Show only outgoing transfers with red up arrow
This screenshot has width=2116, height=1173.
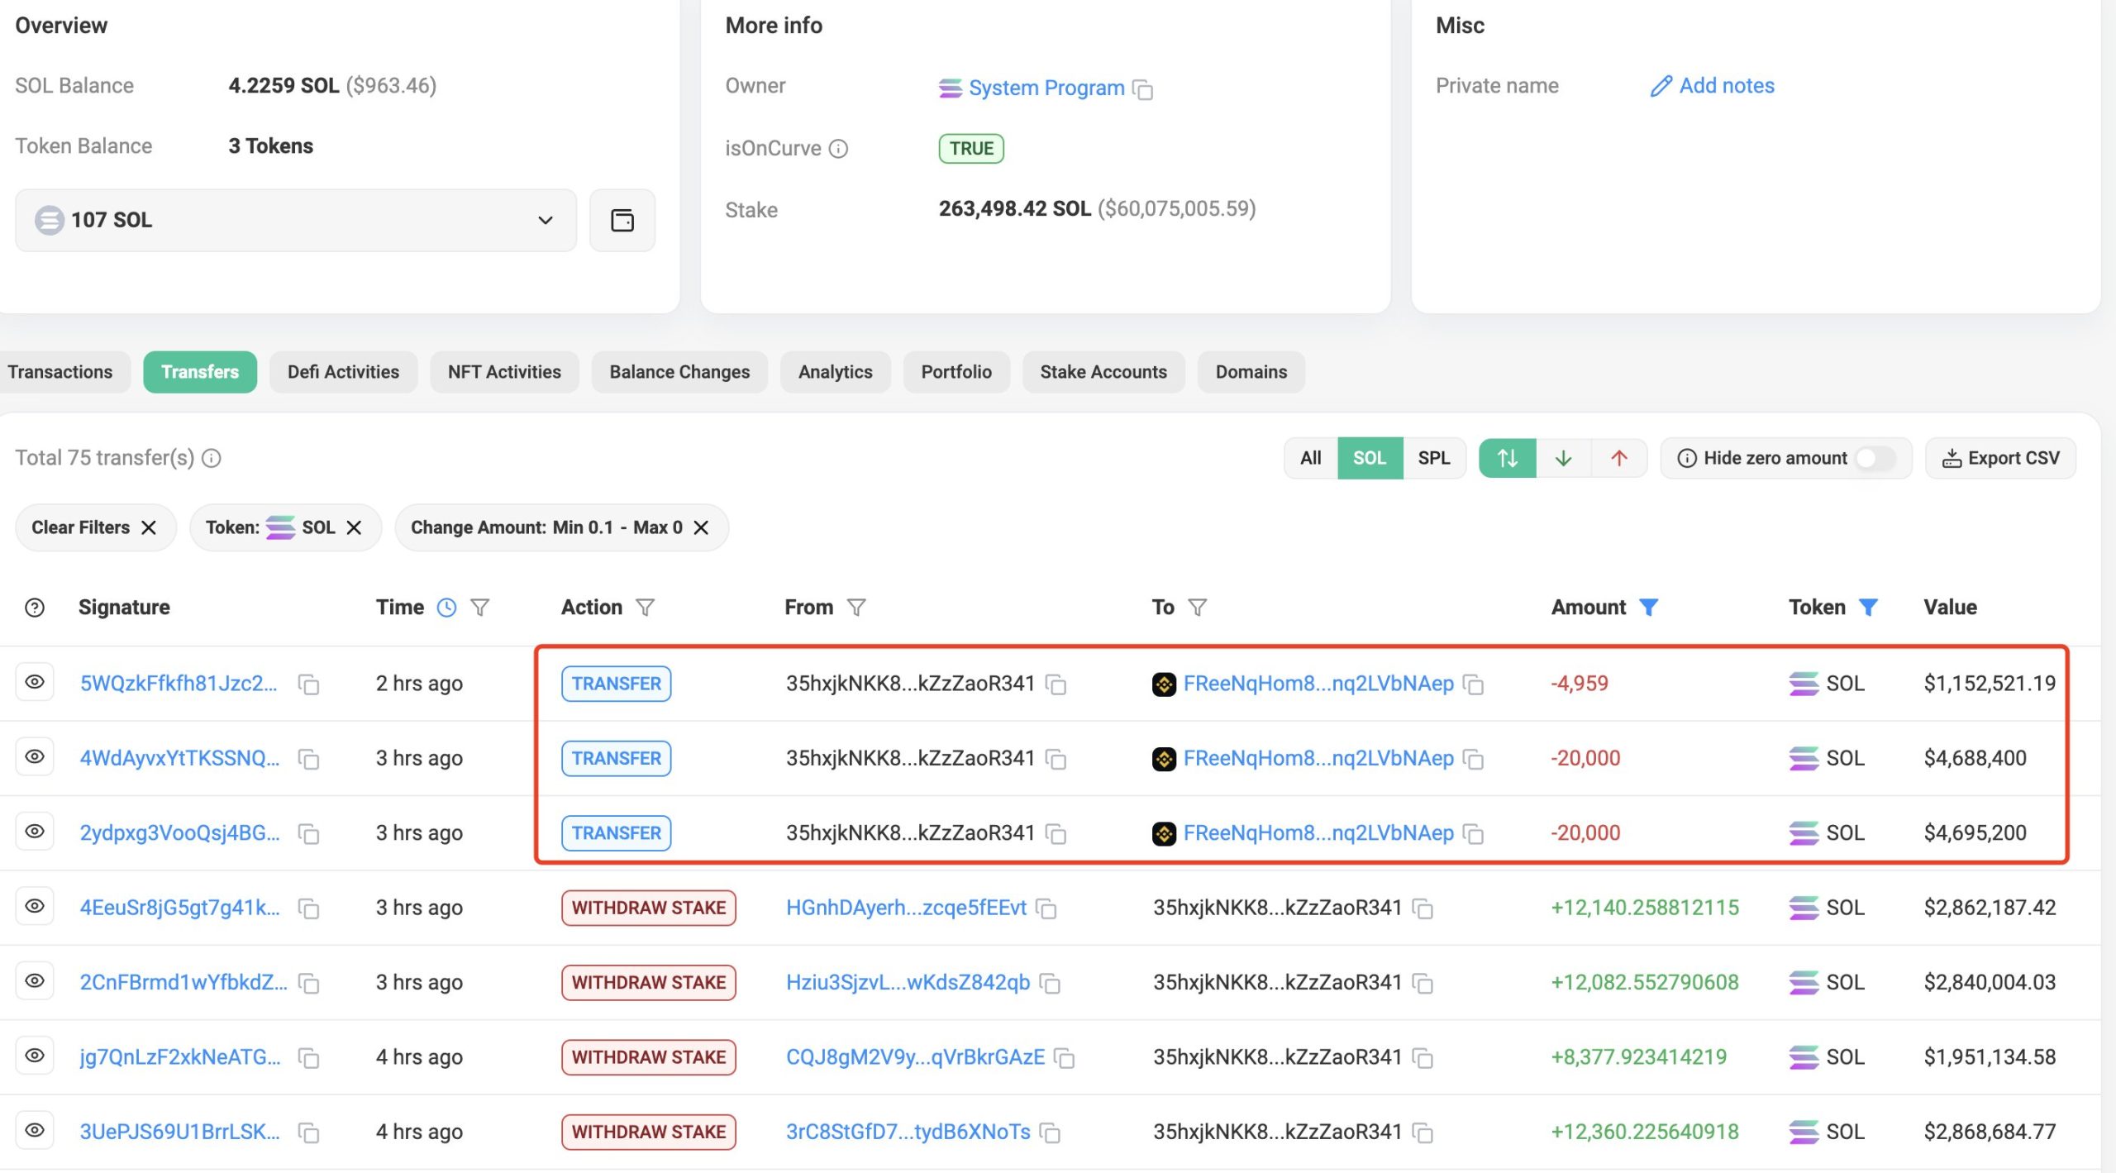tap(1618, 458)
